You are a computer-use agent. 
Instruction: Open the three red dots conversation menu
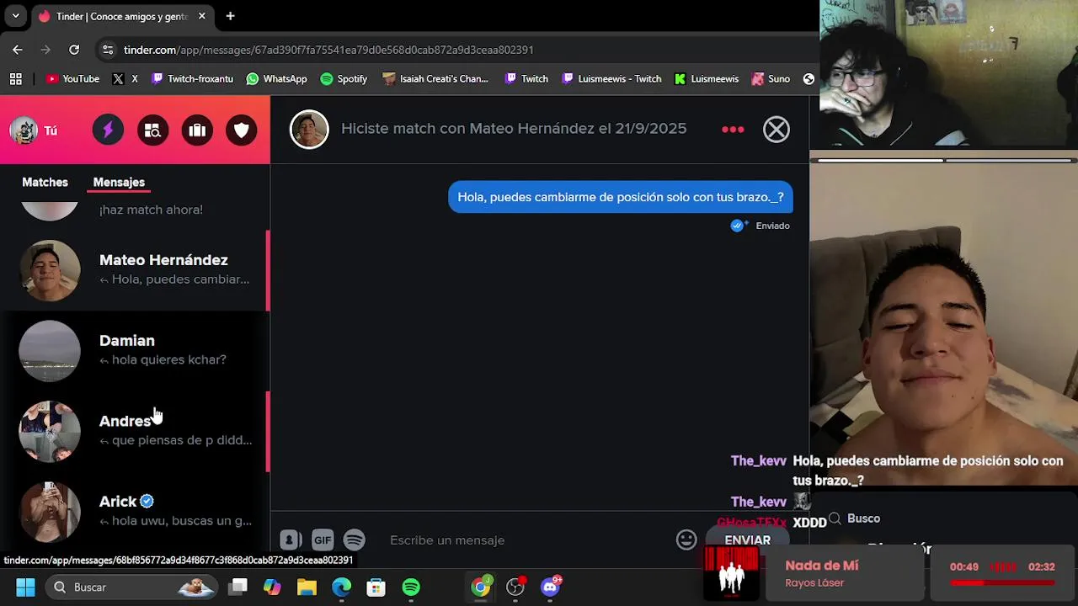733,130
